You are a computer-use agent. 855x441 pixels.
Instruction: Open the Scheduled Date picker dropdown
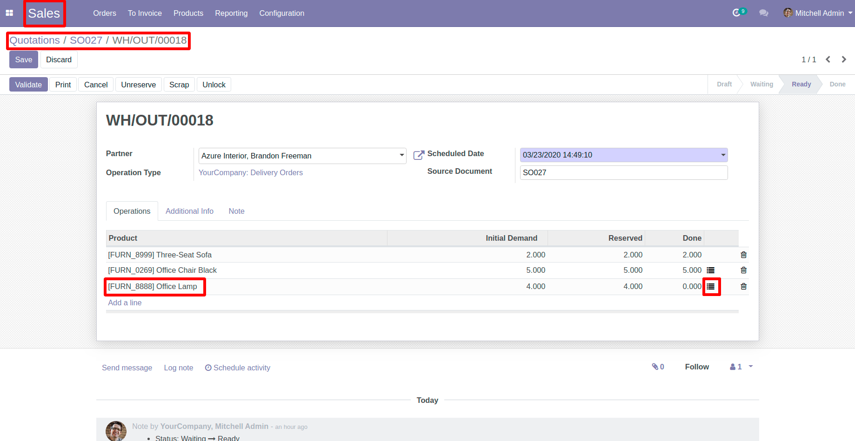pos(723,155)
